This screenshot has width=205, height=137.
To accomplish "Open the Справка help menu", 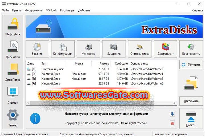I will (198, 10).
